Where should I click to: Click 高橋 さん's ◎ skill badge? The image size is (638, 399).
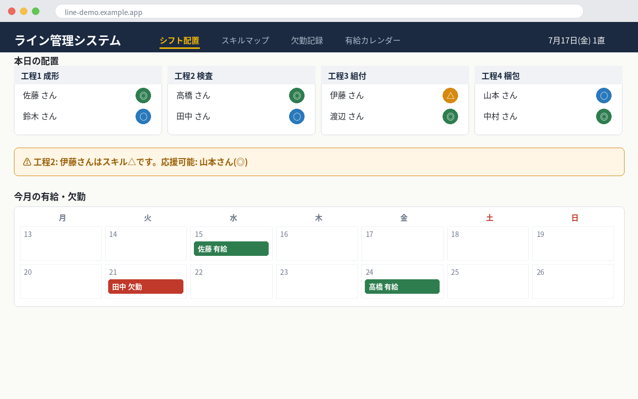click(x=297, y=95)
